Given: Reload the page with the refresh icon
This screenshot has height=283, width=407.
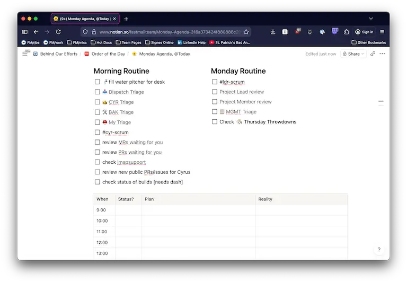Looking at the screenshot, I should [59, 32].
